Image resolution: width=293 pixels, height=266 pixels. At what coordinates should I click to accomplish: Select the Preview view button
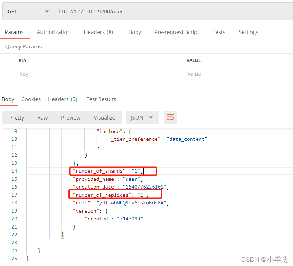pos(71,117)
